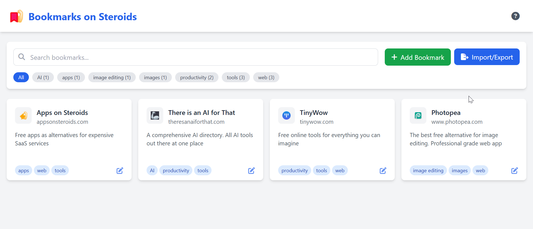Image resolution: width=533 pixels, height=229 pixels.
Task: Click the search magnifier icon
Action: pyautogui.click(x=22, y=57)
